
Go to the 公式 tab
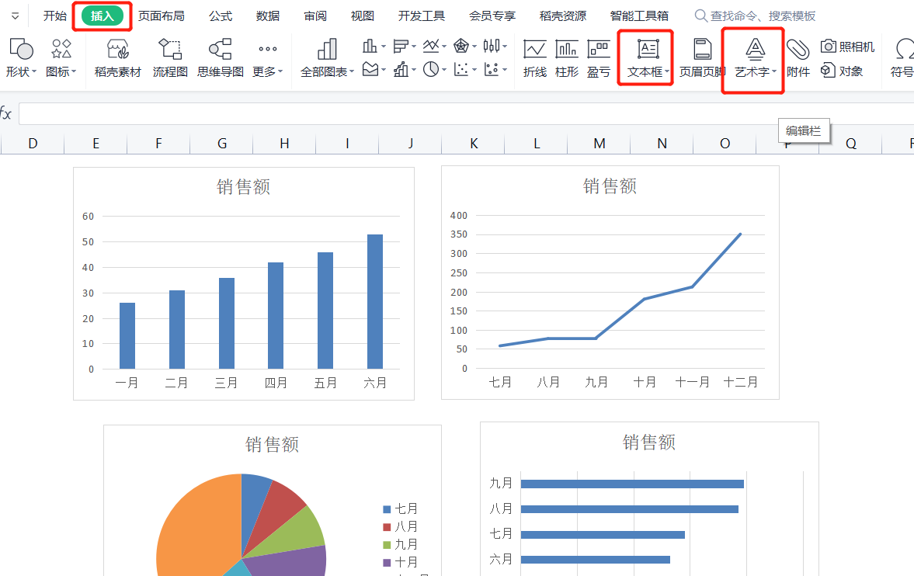pyautogui.click(x=221, y=16)
